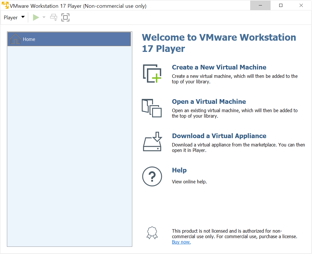Maximize the VMware Player window
This screenshot has width=312, height=254.
point(281,5)
